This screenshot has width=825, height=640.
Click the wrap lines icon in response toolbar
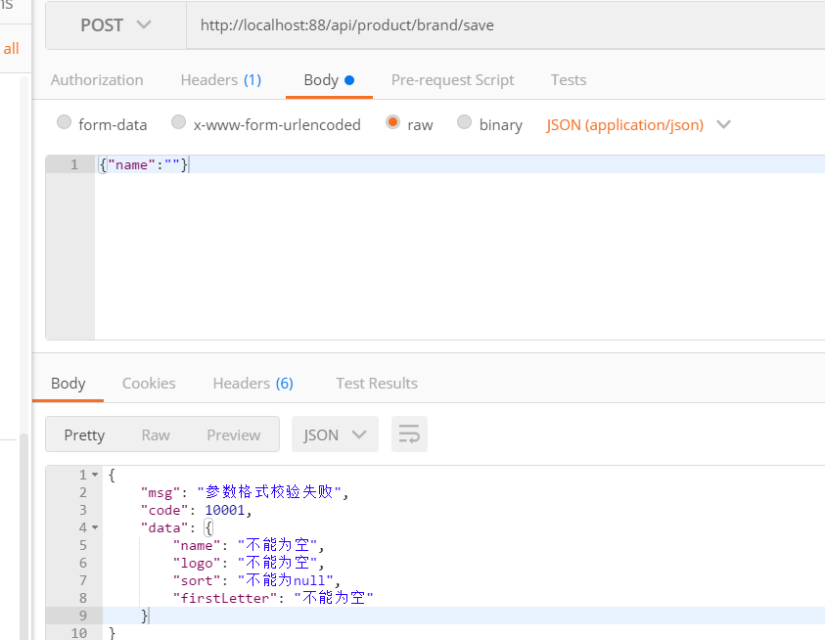[409, 434]
